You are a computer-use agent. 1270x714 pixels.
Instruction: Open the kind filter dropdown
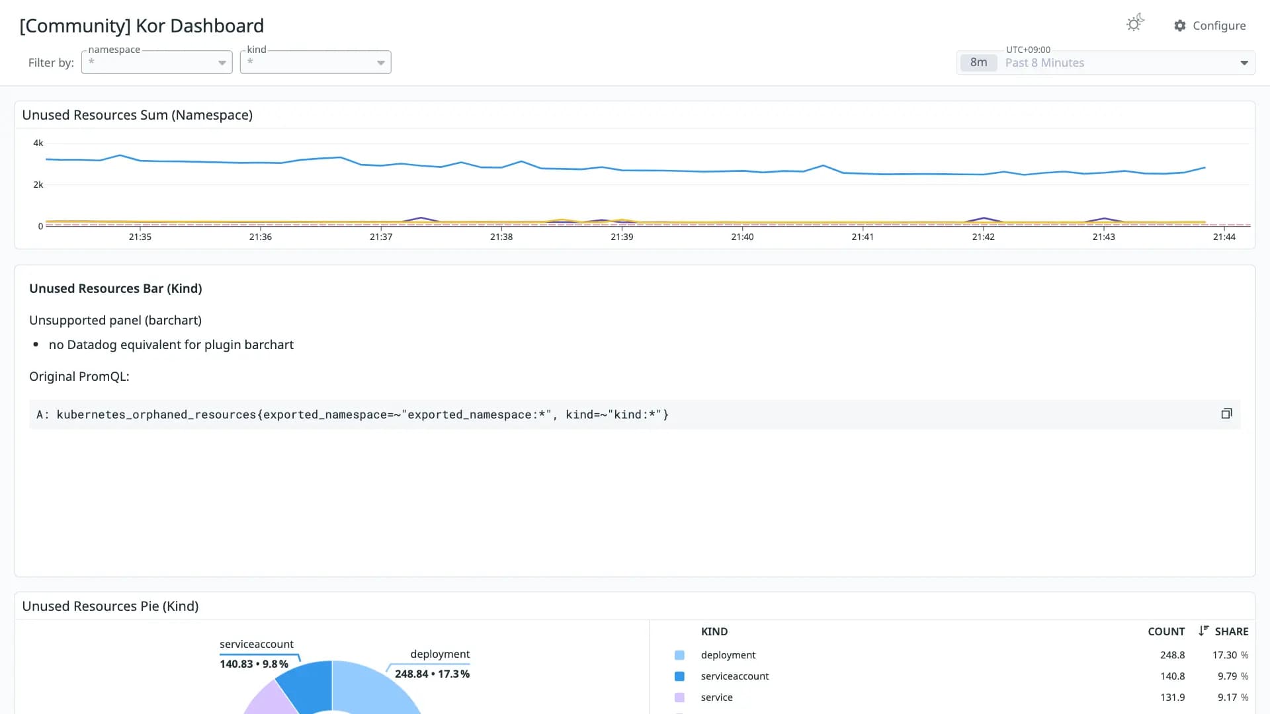pyautogui.click(x=316, y=62)
